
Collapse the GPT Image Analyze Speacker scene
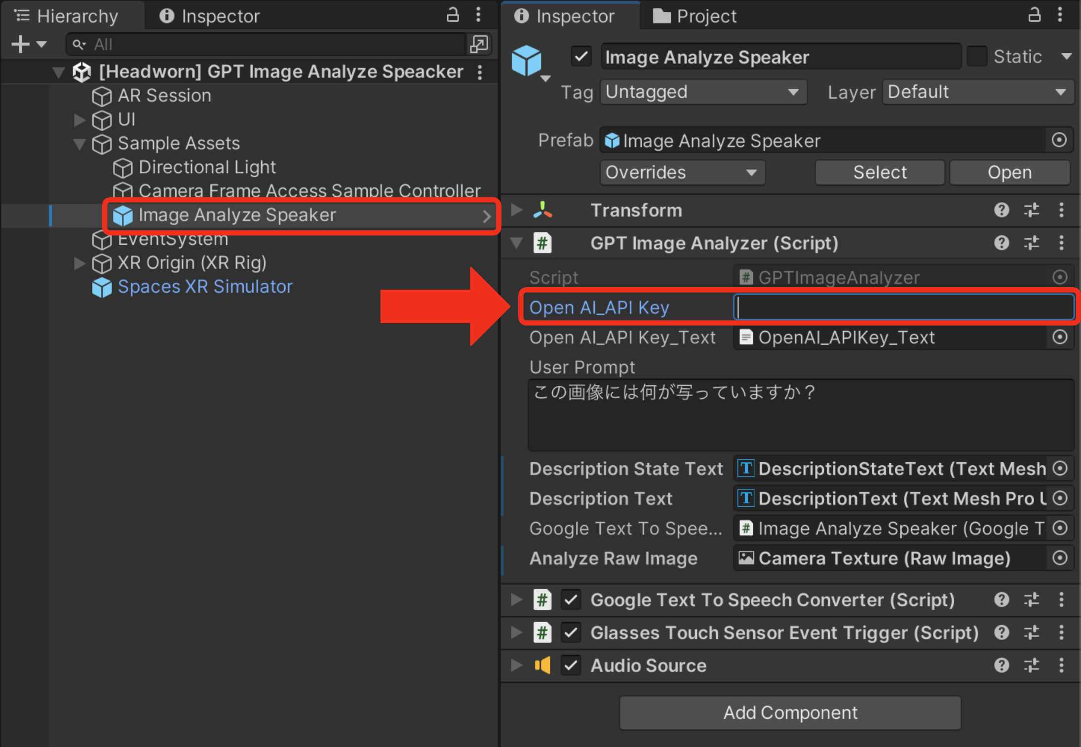click(x=59, y=73)
